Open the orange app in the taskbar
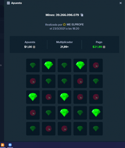 click(x=3, y=145)
